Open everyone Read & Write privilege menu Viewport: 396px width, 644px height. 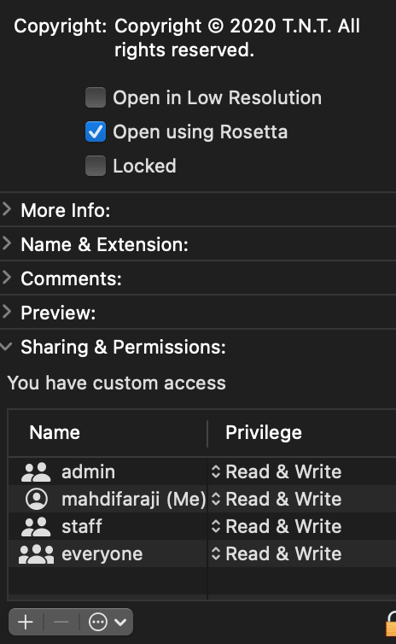(277, 554)
